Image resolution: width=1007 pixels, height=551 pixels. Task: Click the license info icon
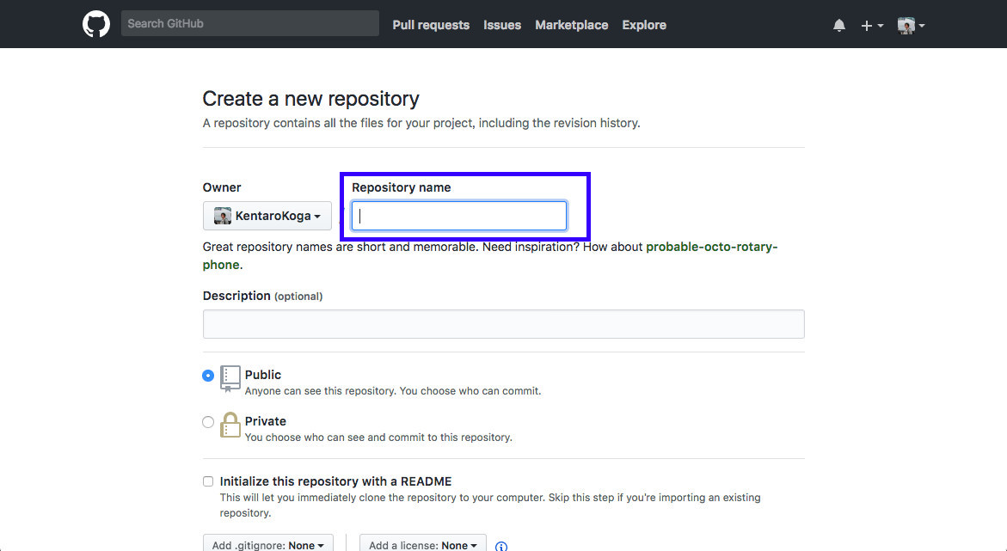[x=501, y=546]
